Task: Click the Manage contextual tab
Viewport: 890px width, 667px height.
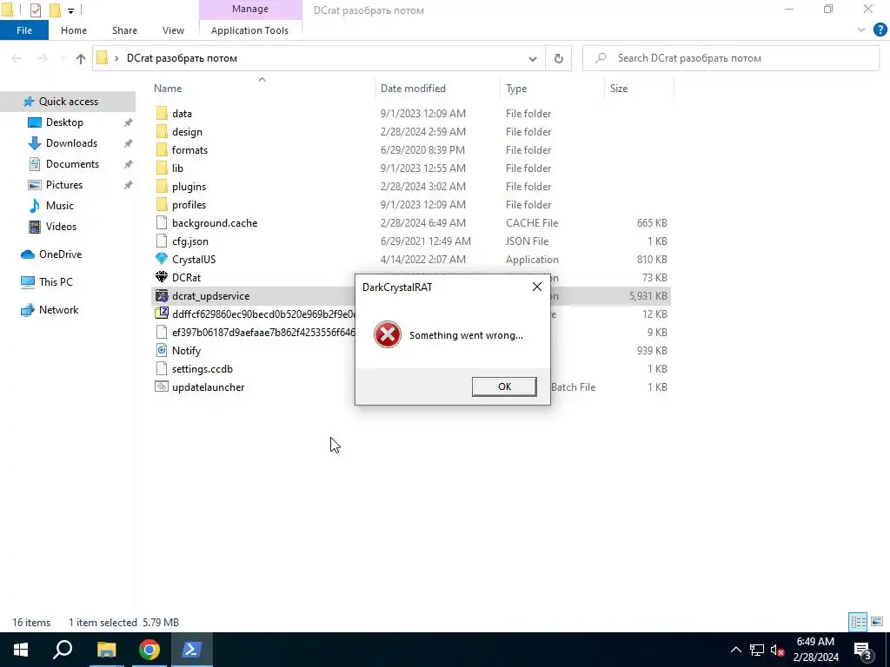Action: click(249, 10)
